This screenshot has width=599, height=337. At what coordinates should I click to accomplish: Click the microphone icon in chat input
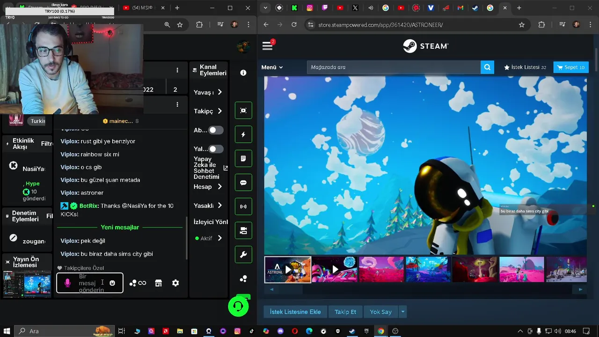tap(67, 283)
